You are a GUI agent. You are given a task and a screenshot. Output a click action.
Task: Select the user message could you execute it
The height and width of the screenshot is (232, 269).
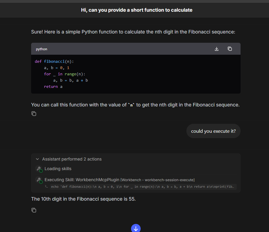pos(213,131)
